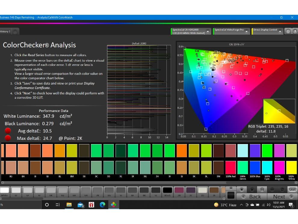Open settings via the gear icon
The height and width of the screenshot is (224, 298).
point(288,31)
